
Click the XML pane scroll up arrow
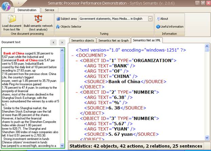point(207,46)
